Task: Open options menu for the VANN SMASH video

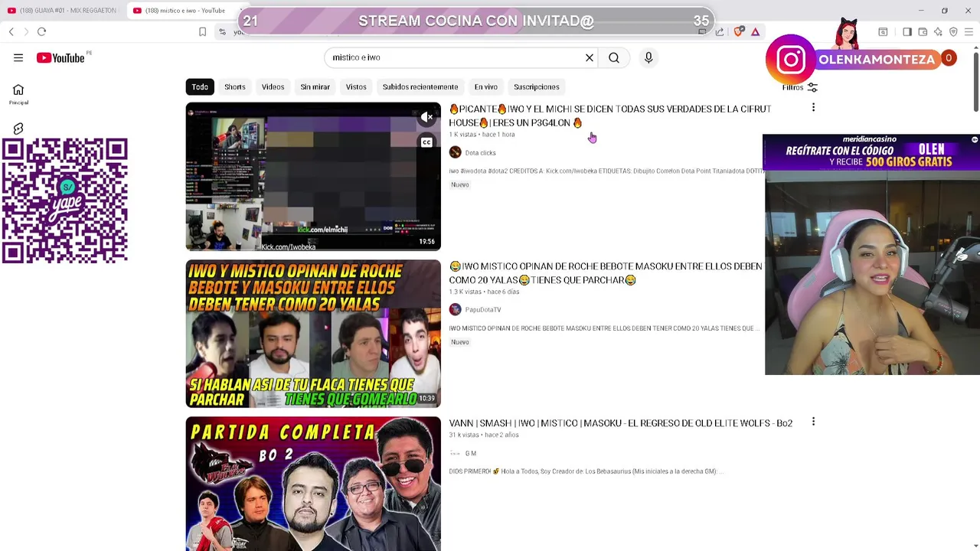Action: (x=813, y=422)
